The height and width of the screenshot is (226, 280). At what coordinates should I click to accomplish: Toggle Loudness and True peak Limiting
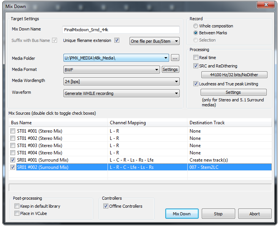196,84
